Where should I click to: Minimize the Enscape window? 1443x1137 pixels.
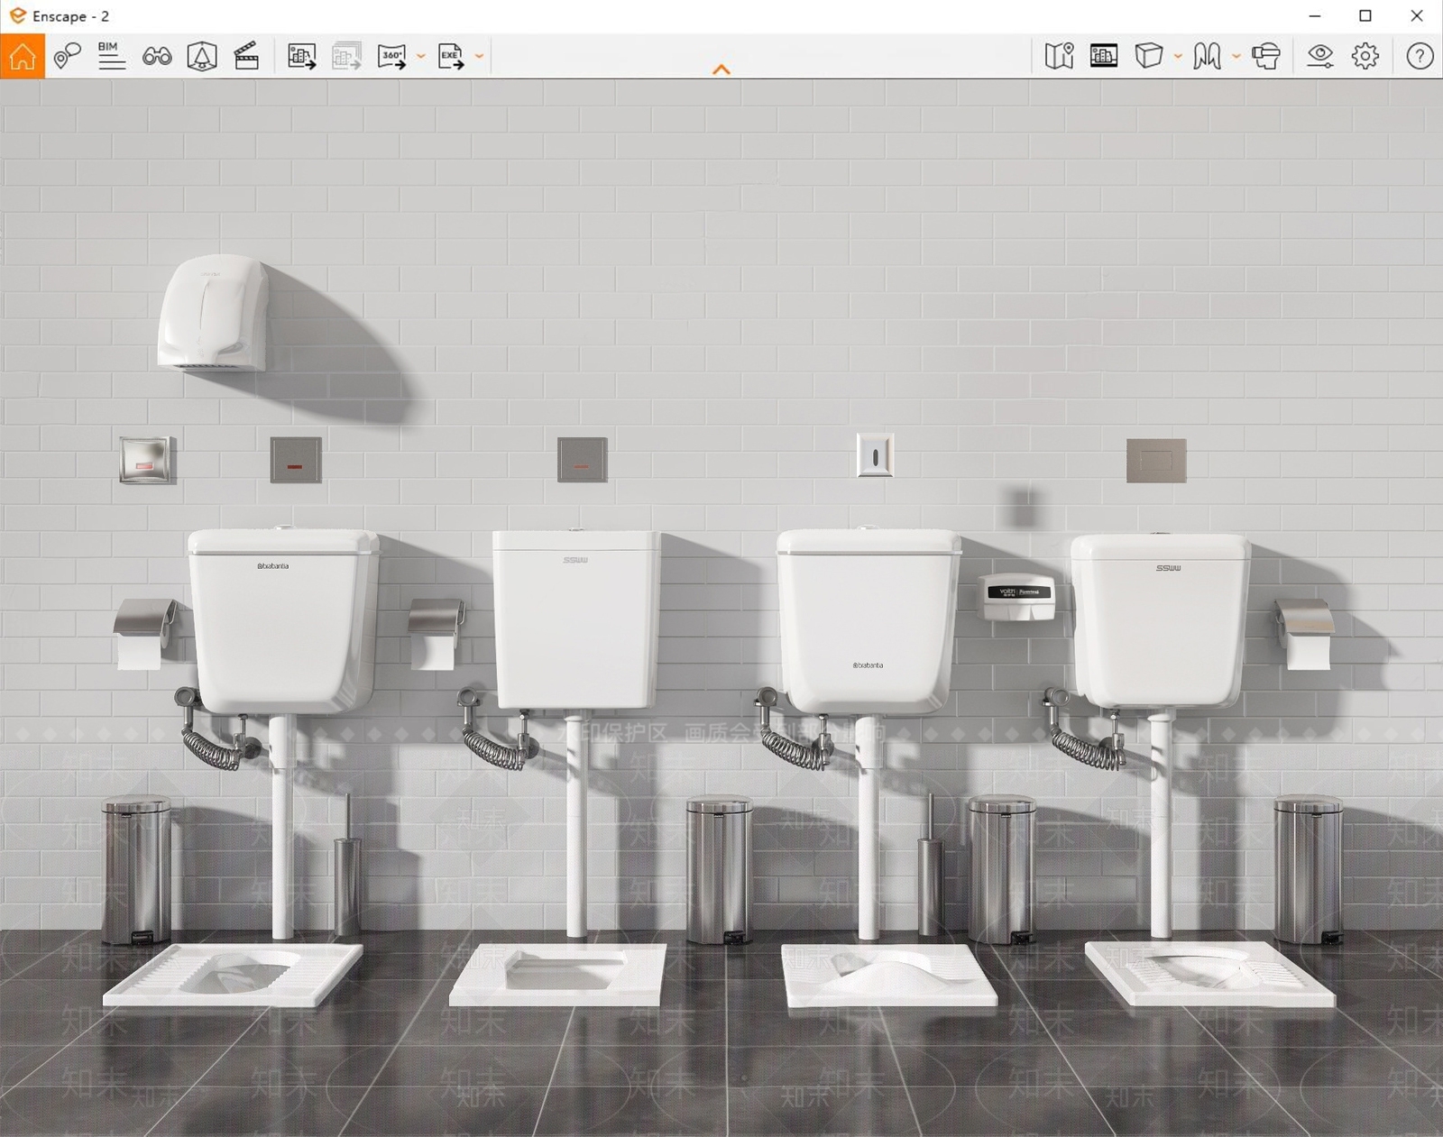click(1315, 16)
